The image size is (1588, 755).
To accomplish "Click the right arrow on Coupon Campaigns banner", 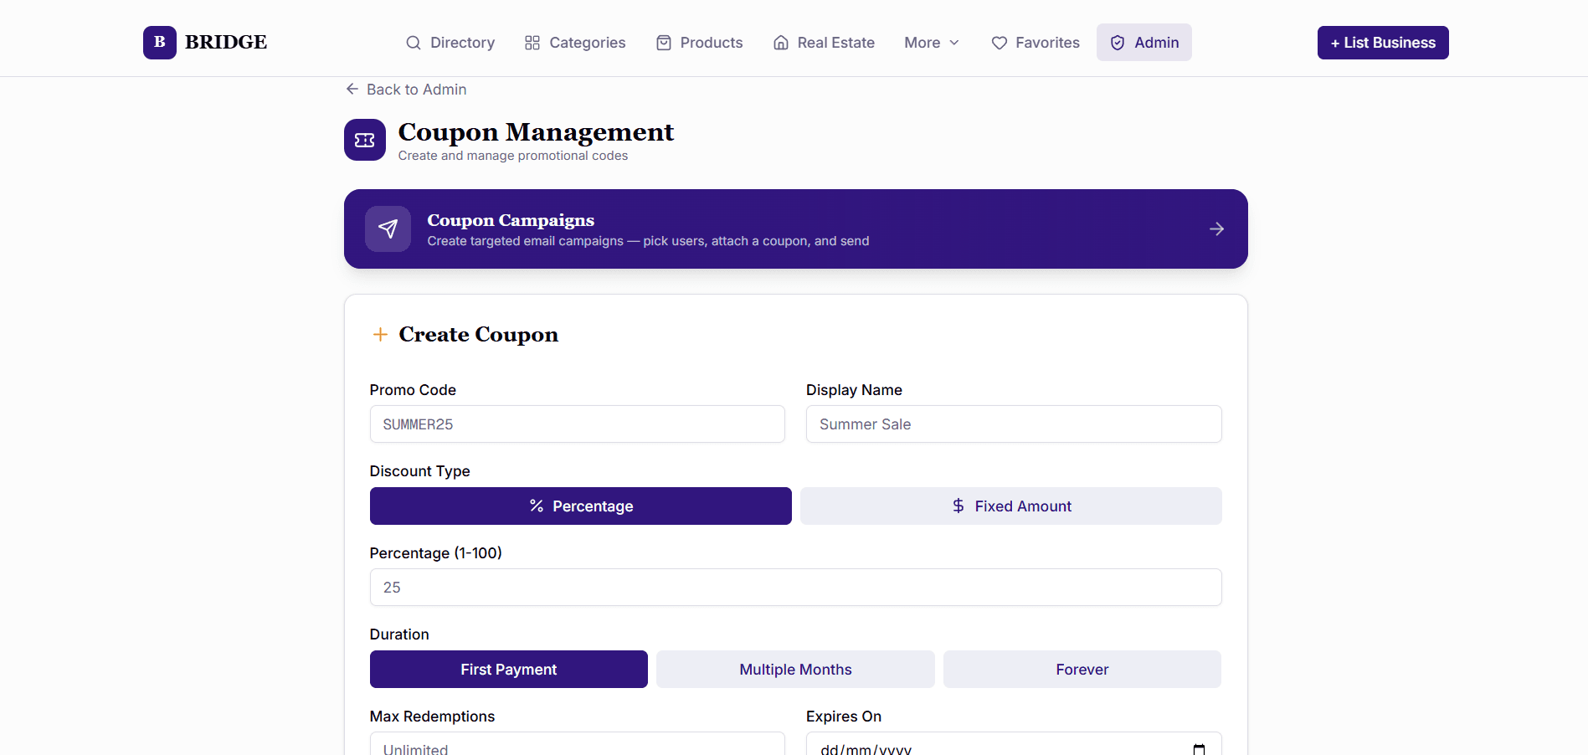I will (x=1216, y=229).
